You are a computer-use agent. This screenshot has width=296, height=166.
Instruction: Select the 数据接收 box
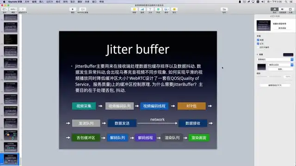click(x=193, y=123)
